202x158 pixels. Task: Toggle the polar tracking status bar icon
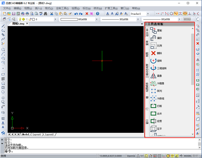[x=168, y=156]
